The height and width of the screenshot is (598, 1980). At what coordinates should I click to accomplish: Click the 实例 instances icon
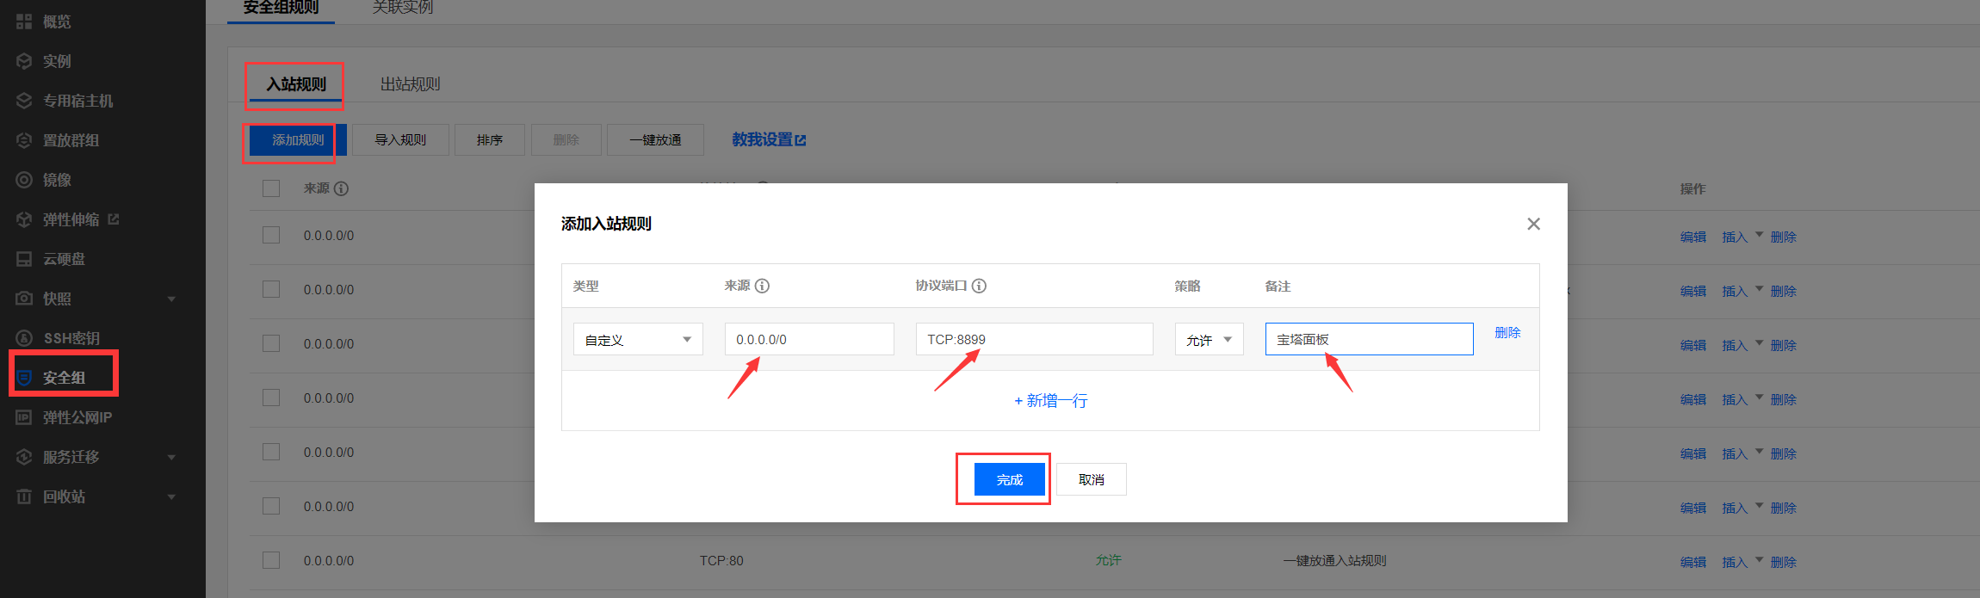(24, 61)
